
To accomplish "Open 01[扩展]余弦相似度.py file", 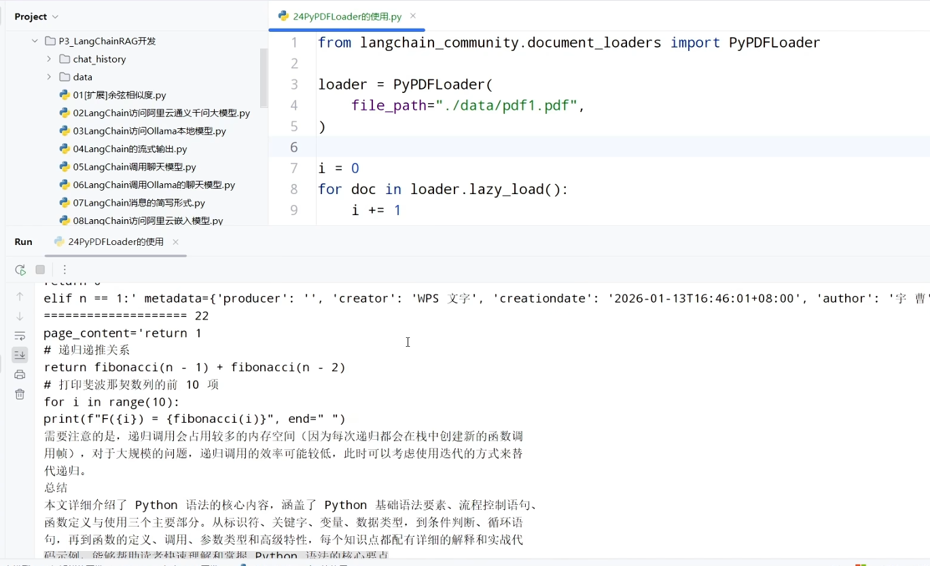I will pos(120,95).
